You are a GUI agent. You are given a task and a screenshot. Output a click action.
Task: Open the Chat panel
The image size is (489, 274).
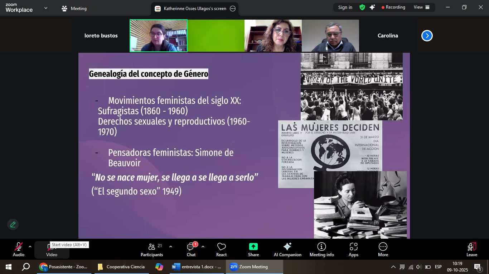(x=191, y=249)
